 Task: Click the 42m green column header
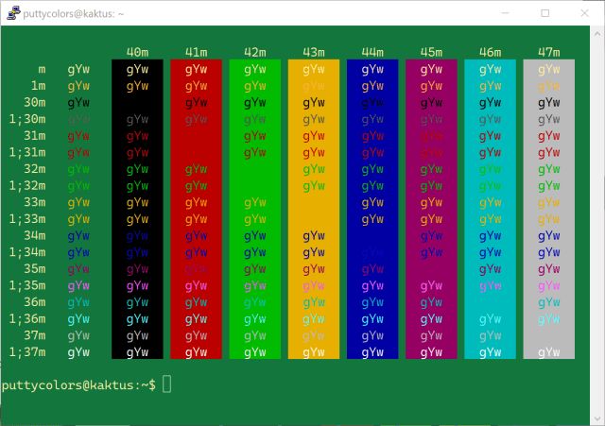[254, 52]
